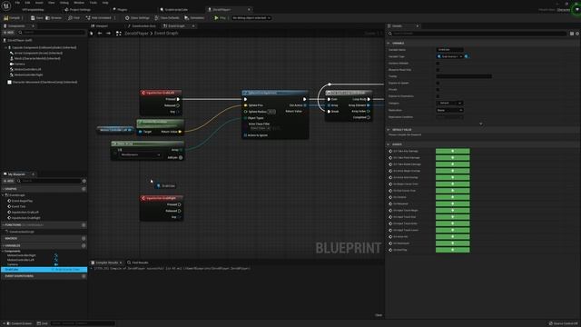Viewport: 581px width, 327px height.
Task: Click the Compile button in toolbar
Action: tap(12, 18)
